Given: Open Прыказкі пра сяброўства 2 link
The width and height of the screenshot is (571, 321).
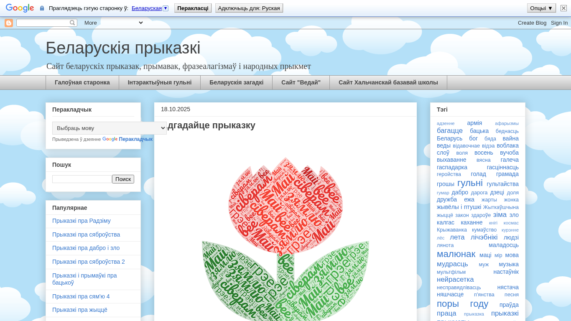Looking at the screenshot, I should click(x=89, y=262).
